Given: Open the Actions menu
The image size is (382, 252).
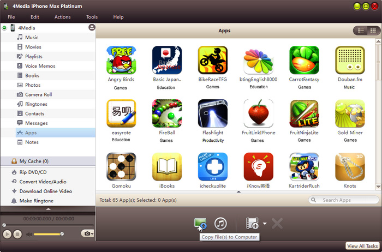Looking at the screenshot, I should 62,17.
